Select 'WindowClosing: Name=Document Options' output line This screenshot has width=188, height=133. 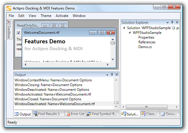click(48, 85)
